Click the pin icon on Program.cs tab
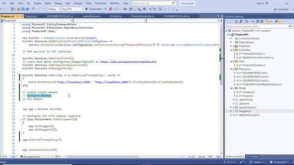This screenshot has width=294, height=165. click(x=18, y=16)
